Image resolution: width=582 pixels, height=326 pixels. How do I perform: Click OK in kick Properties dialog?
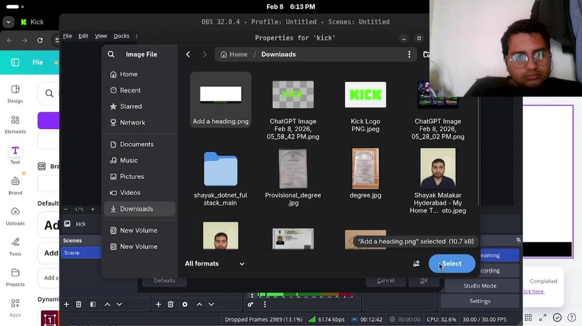pyautogui.click(x=424, y=280)
